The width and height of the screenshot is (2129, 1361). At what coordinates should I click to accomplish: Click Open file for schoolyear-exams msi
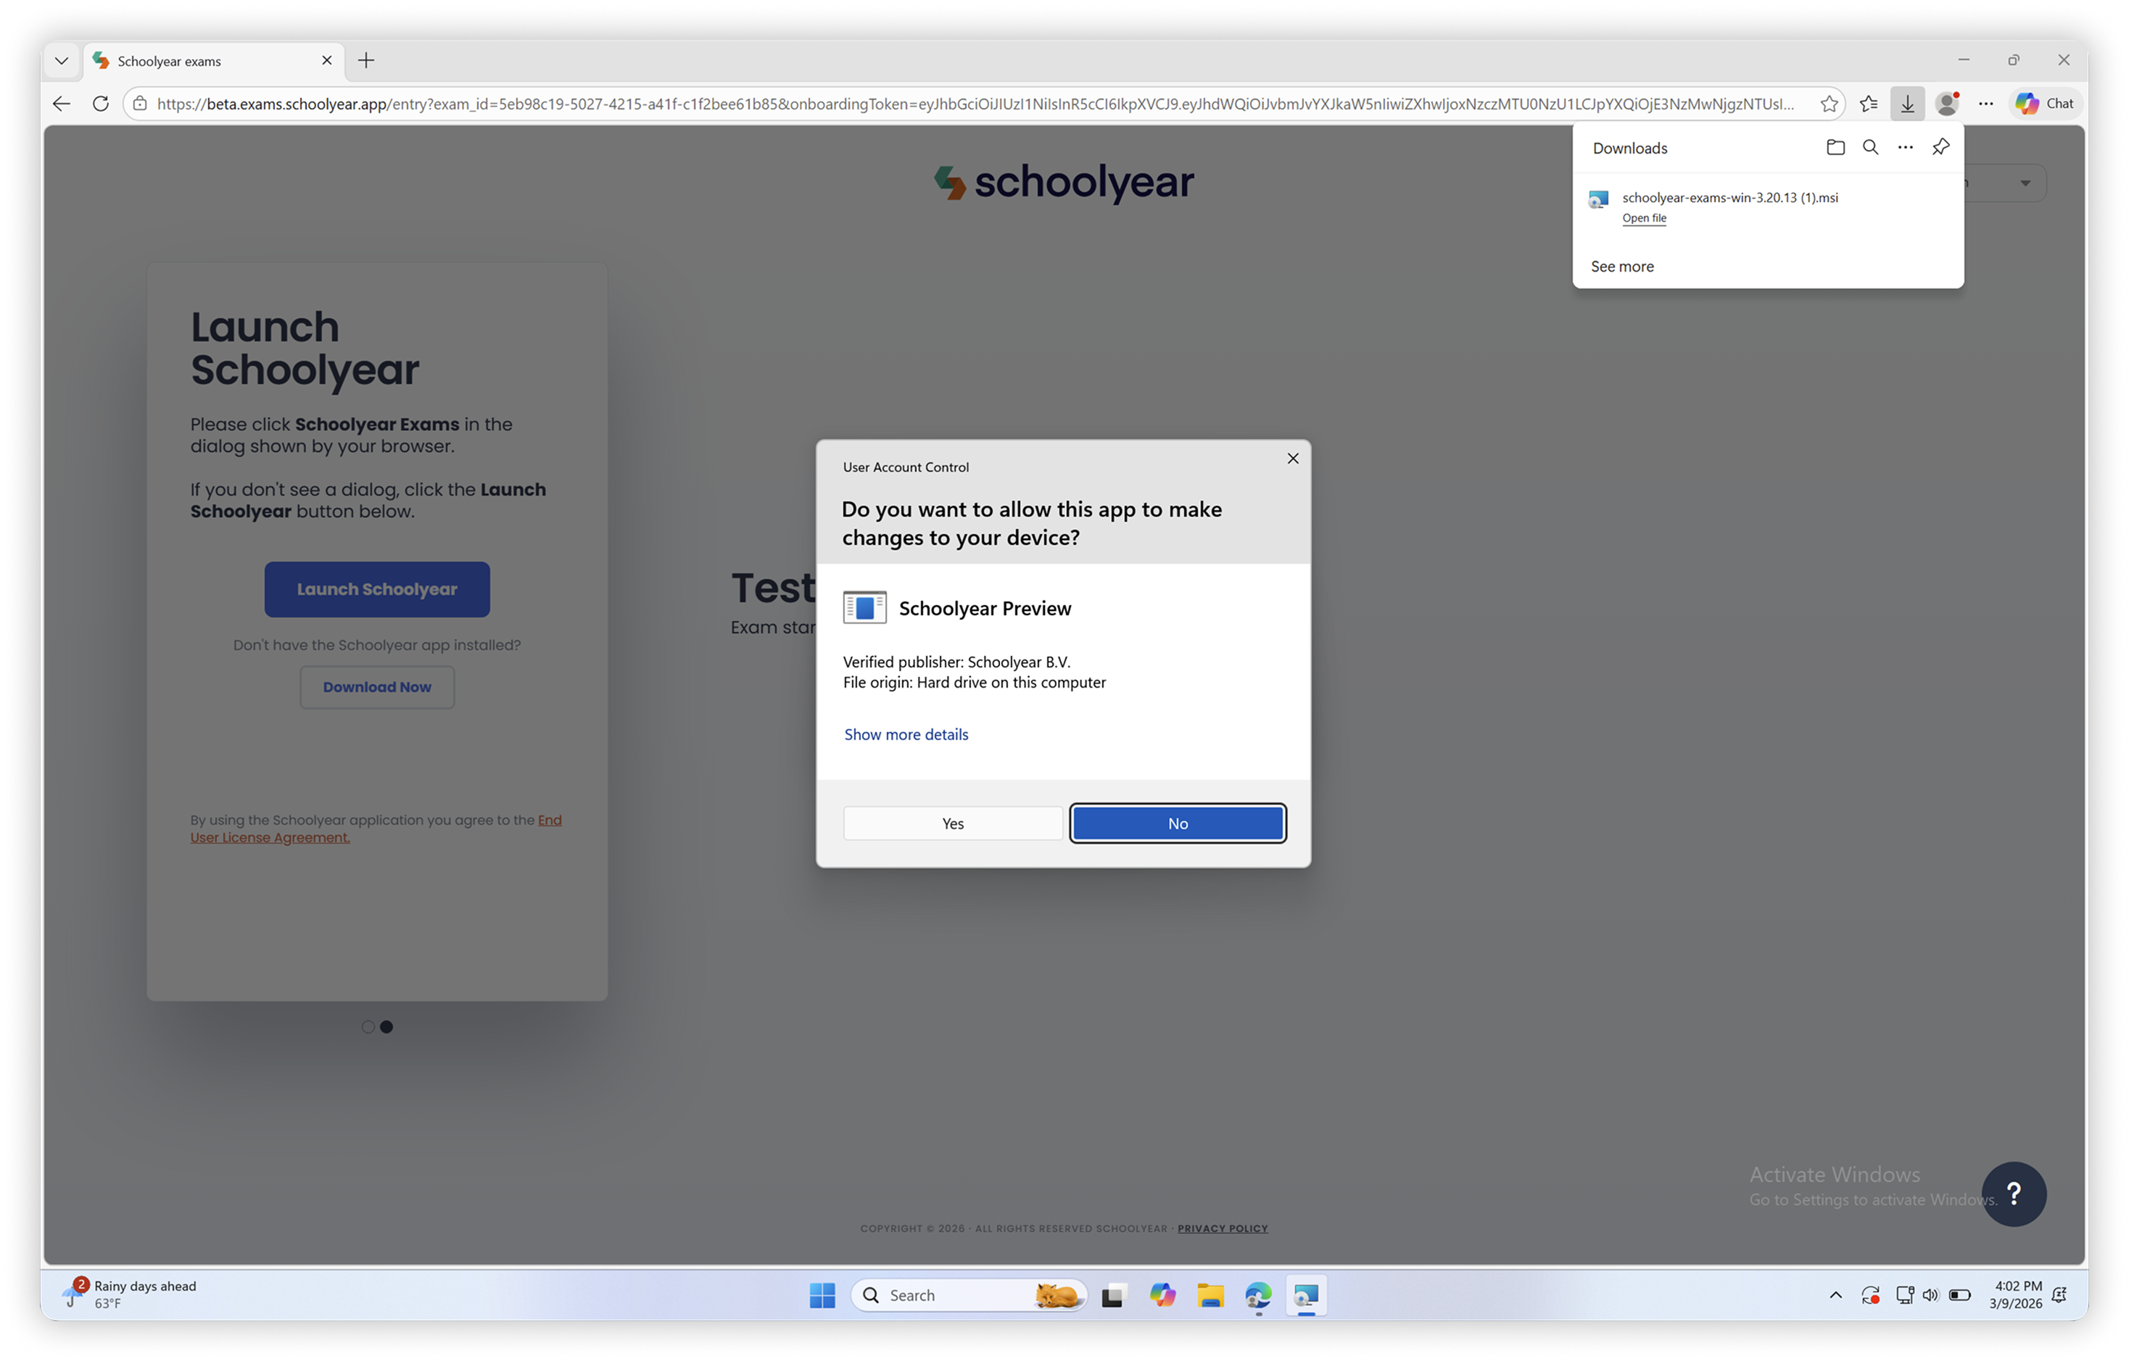point(1644,218)
